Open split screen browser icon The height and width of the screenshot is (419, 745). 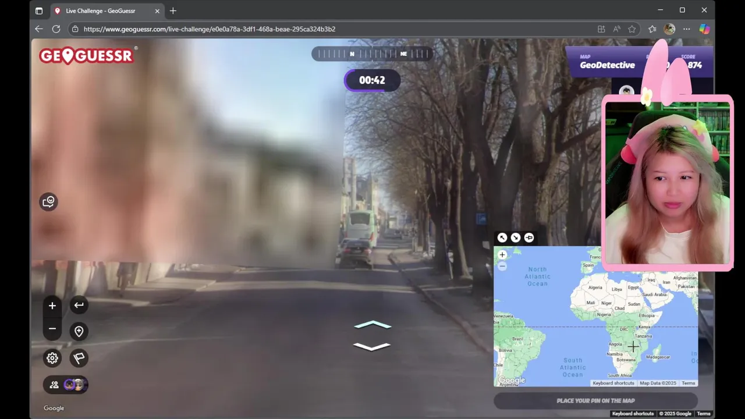tap(601, 29)
